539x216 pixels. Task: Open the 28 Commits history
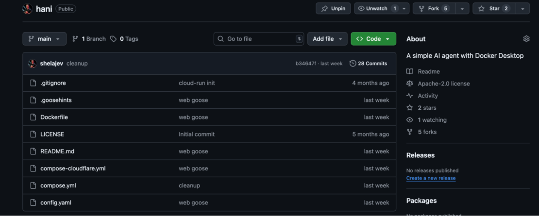368,64
